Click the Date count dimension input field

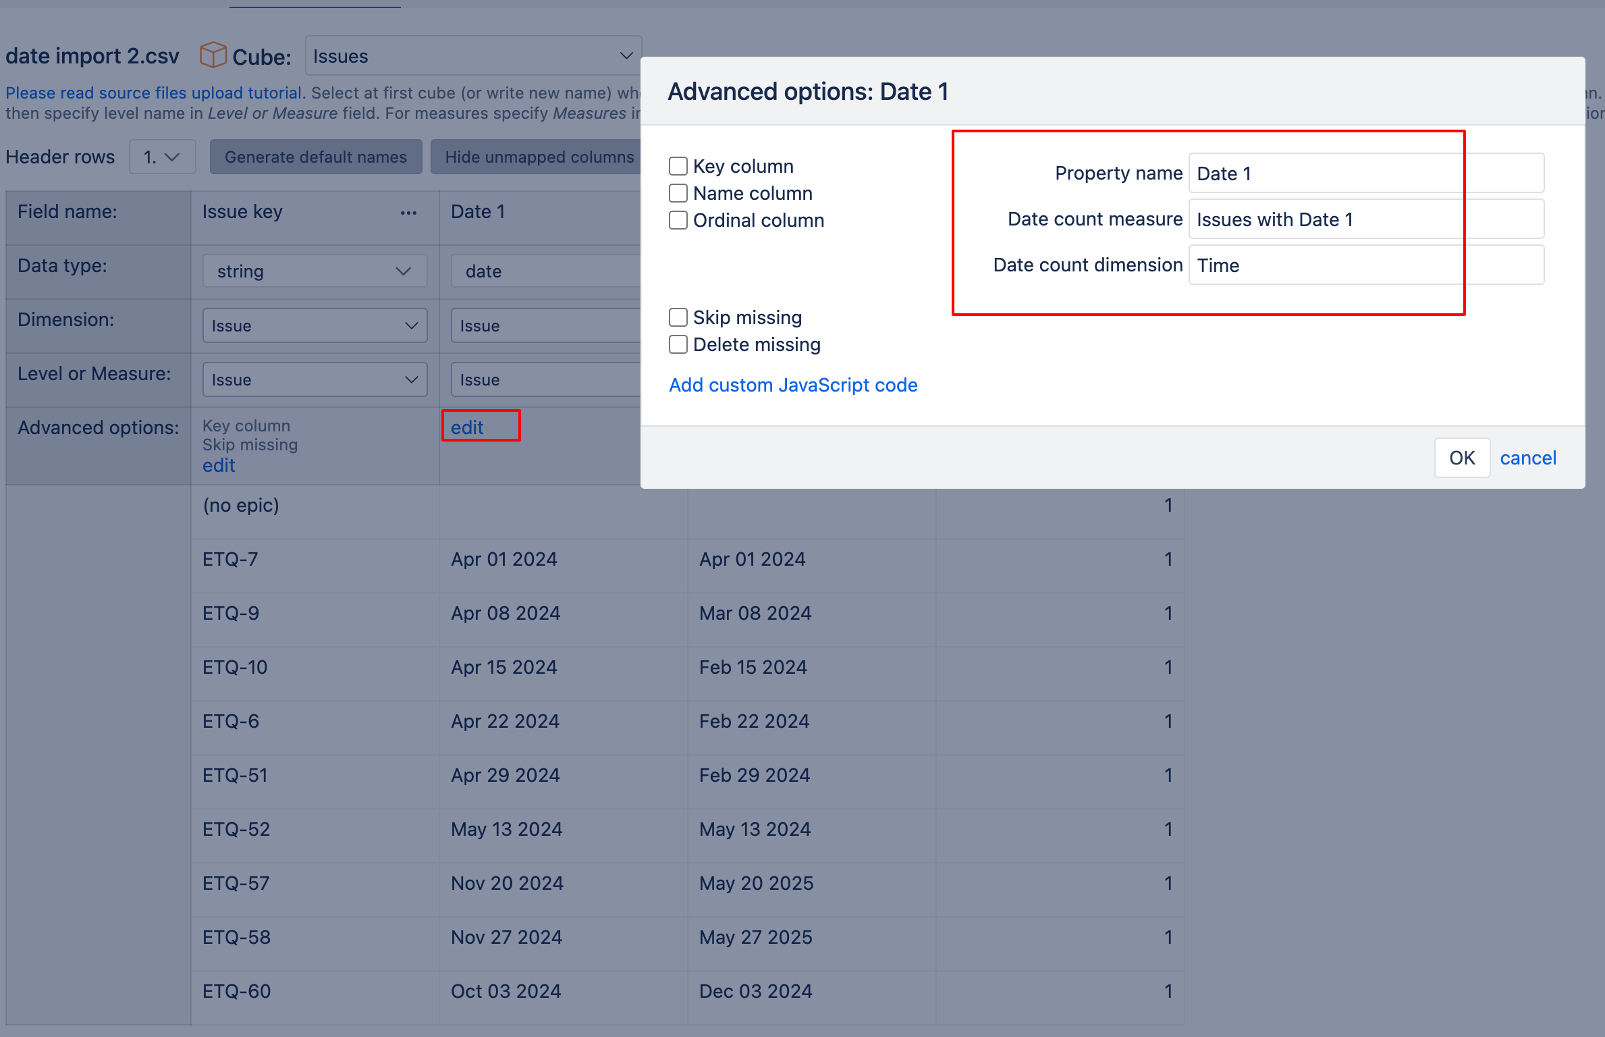click(1366, 265)
